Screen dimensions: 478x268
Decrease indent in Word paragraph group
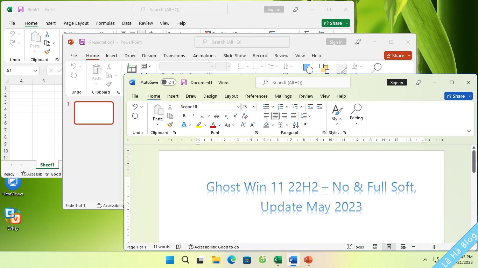[311, 107]
